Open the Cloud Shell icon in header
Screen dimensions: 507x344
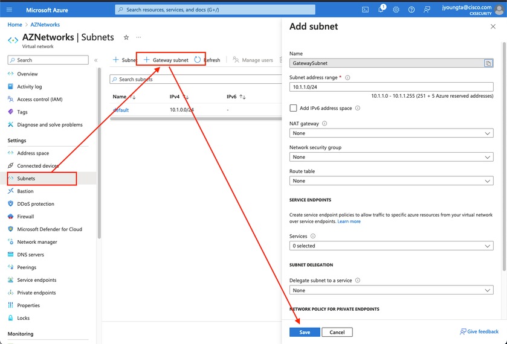(366, 10)
